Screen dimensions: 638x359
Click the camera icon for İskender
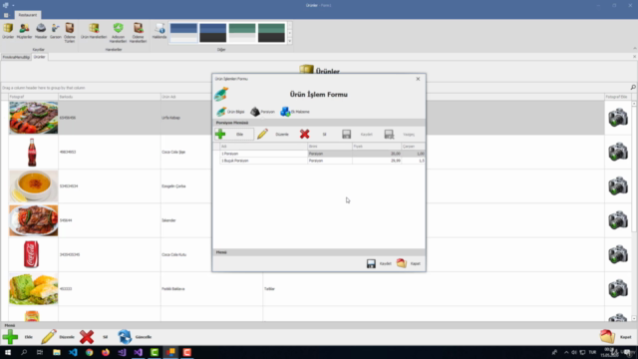618,220
